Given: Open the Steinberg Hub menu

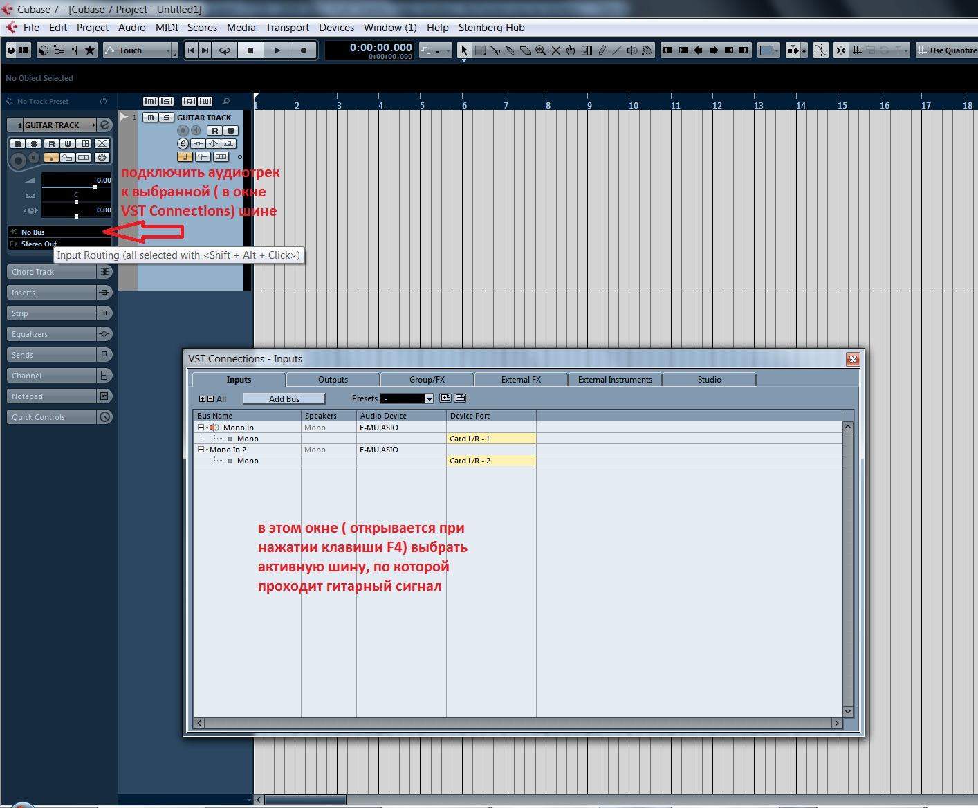Looking at the screenshot, I should (491, 28).
